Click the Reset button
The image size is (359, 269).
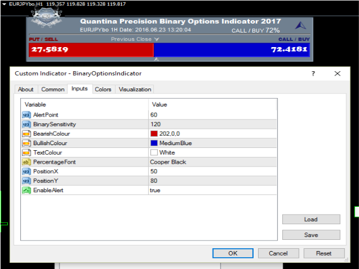coord(324,253)
